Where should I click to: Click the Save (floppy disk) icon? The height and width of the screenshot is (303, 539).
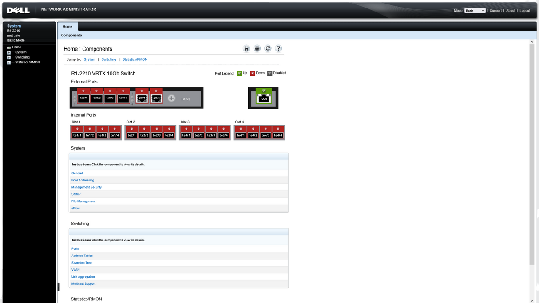pos(246,48)
